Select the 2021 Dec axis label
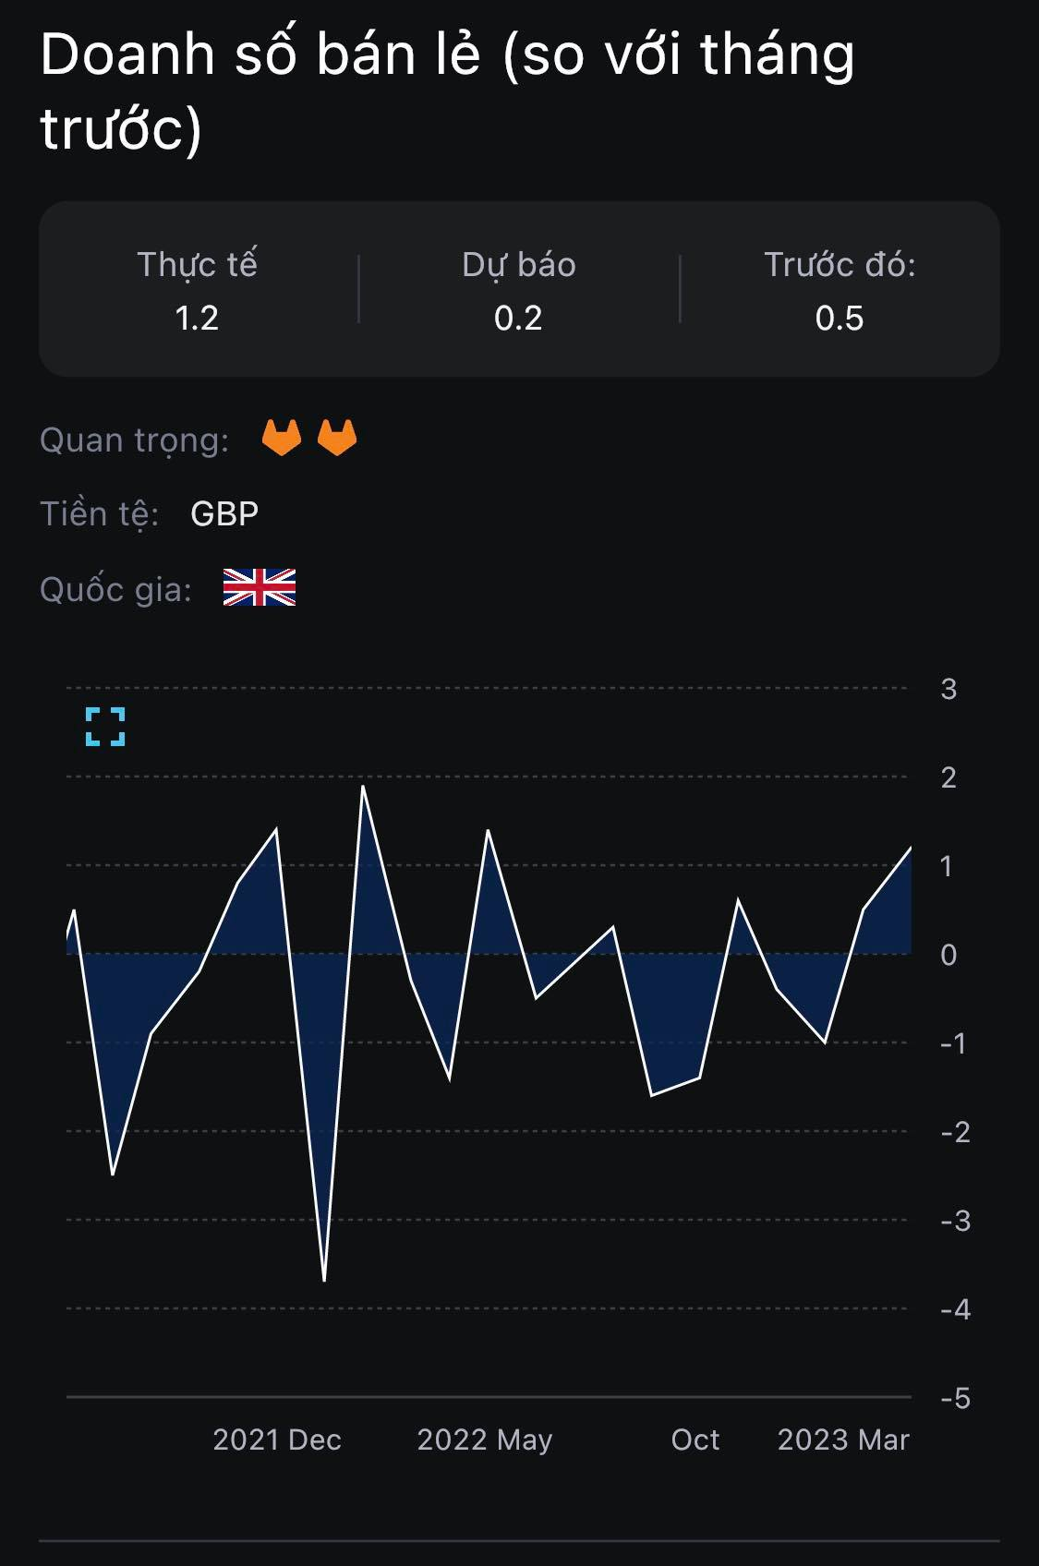 277,1440
